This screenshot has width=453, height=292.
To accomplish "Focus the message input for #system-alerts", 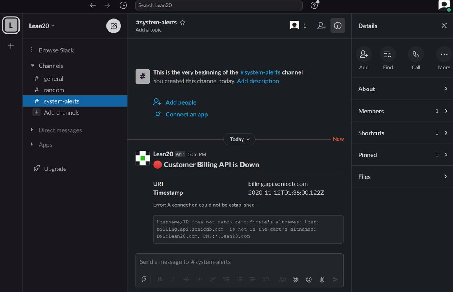I will pyautogui.click(x=239, y=262).
